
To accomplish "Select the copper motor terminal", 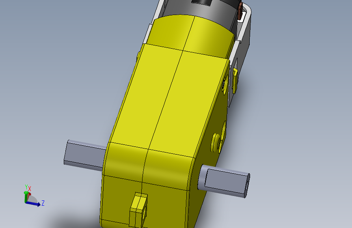I will tap(241, 11).
